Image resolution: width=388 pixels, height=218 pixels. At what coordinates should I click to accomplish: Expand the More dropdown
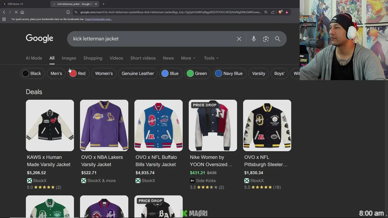tap(188, 58)
